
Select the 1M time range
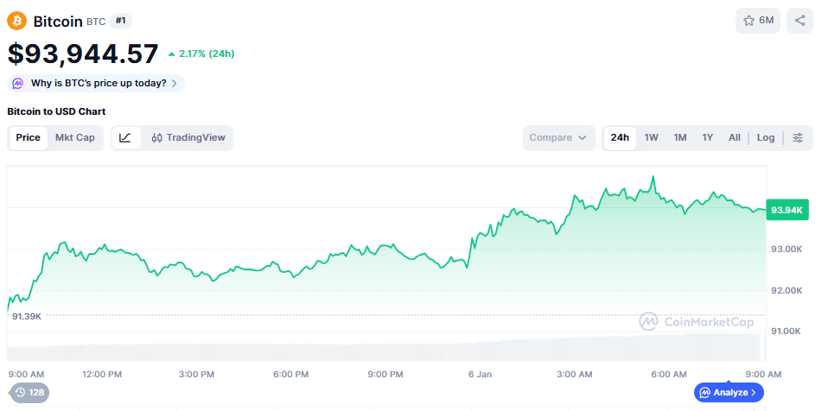pyautogui.click(x=680, y=138)
